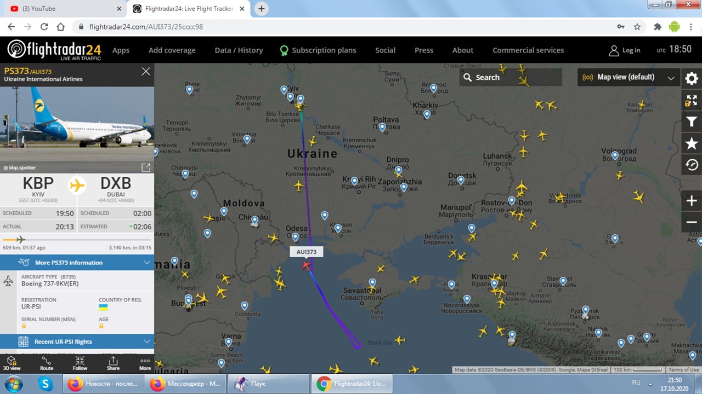Click the Chrome address bar
Image resolution: width=702 pixels, height=394 pixels.
(x=346, y=26)
